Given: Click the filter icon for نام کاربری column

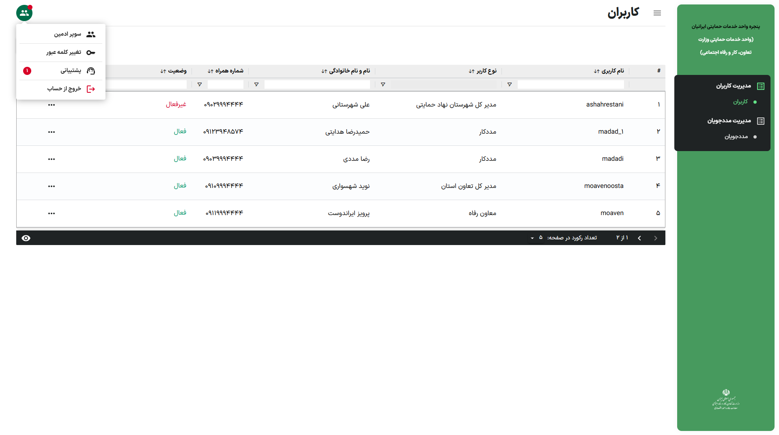Looking at the screenshot, I should point(510,85).
